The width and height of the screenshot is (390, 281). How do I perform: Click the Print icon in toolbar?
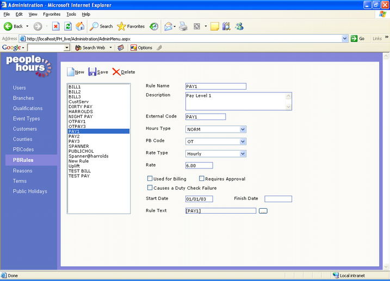[183, 26]
